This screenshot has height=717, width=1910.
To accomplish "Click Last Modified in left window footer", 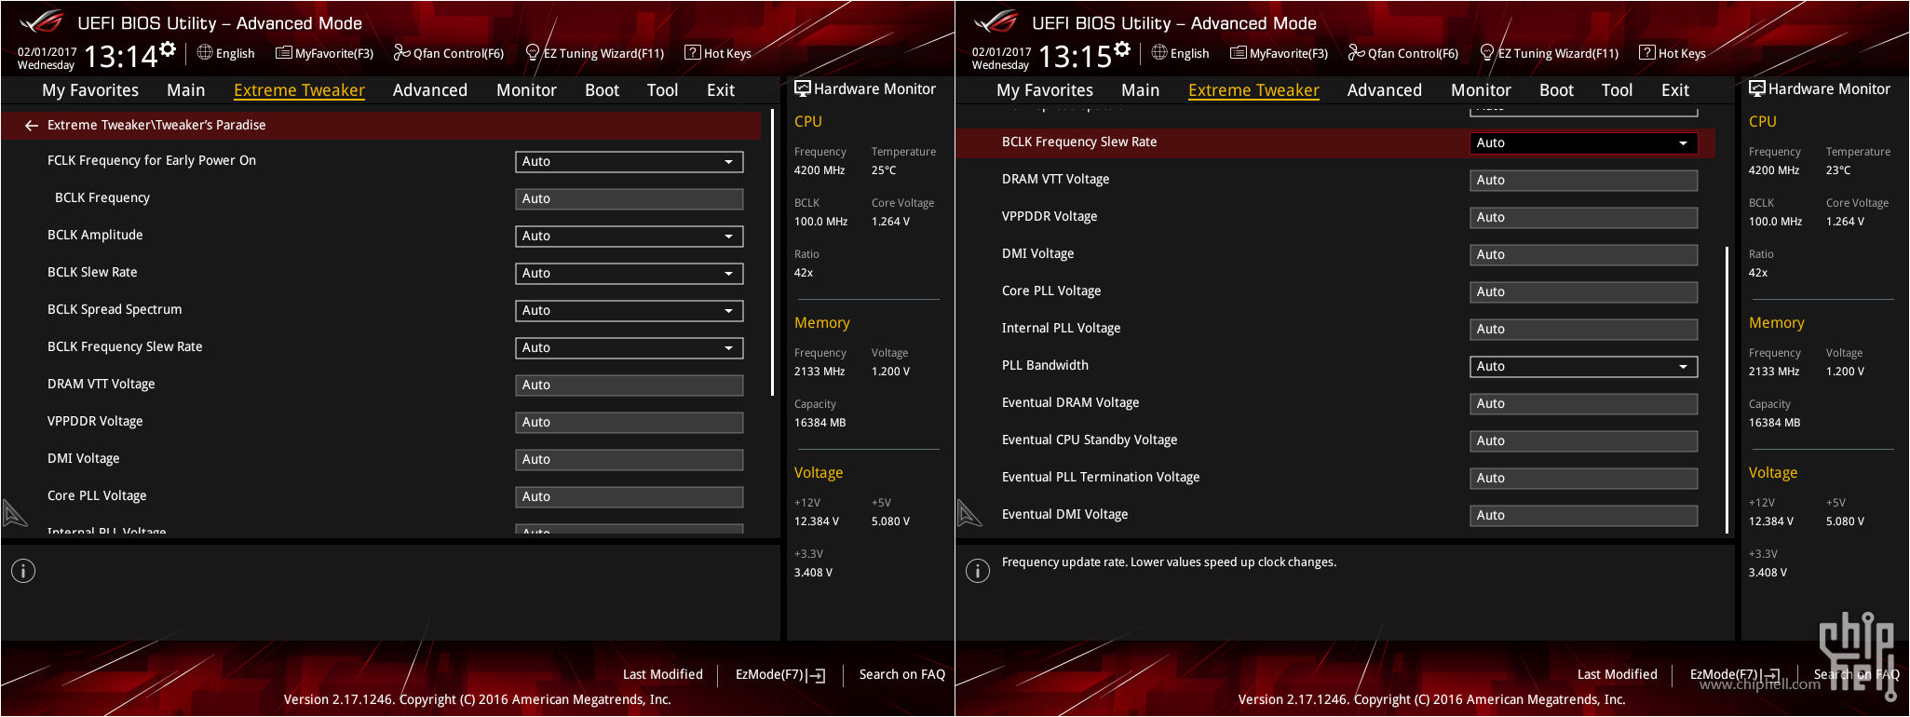I will pyautogui.click(x=663, y=674).
